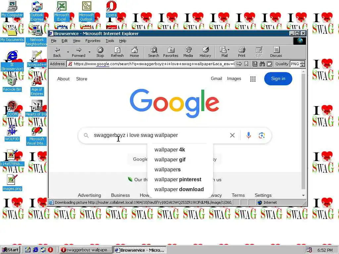Open the Advertising footer link
Screen dimensions: 339x254
point(89,195)
